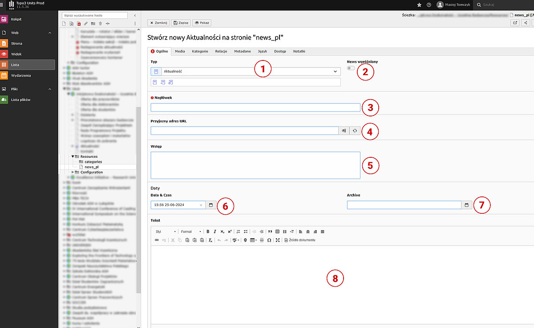534x328 pixels.
Task: Insert special character with Omega icon
Action: (269, 240)
